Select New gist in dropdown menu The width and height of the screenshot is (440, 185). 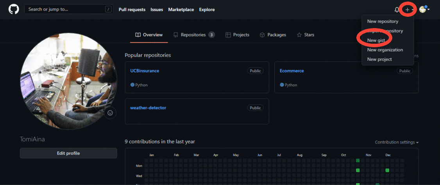point(376,40)
